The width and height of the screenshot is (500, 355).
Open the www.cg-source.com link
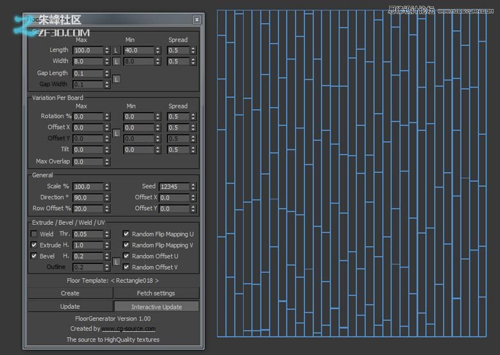tap(128, 329)
